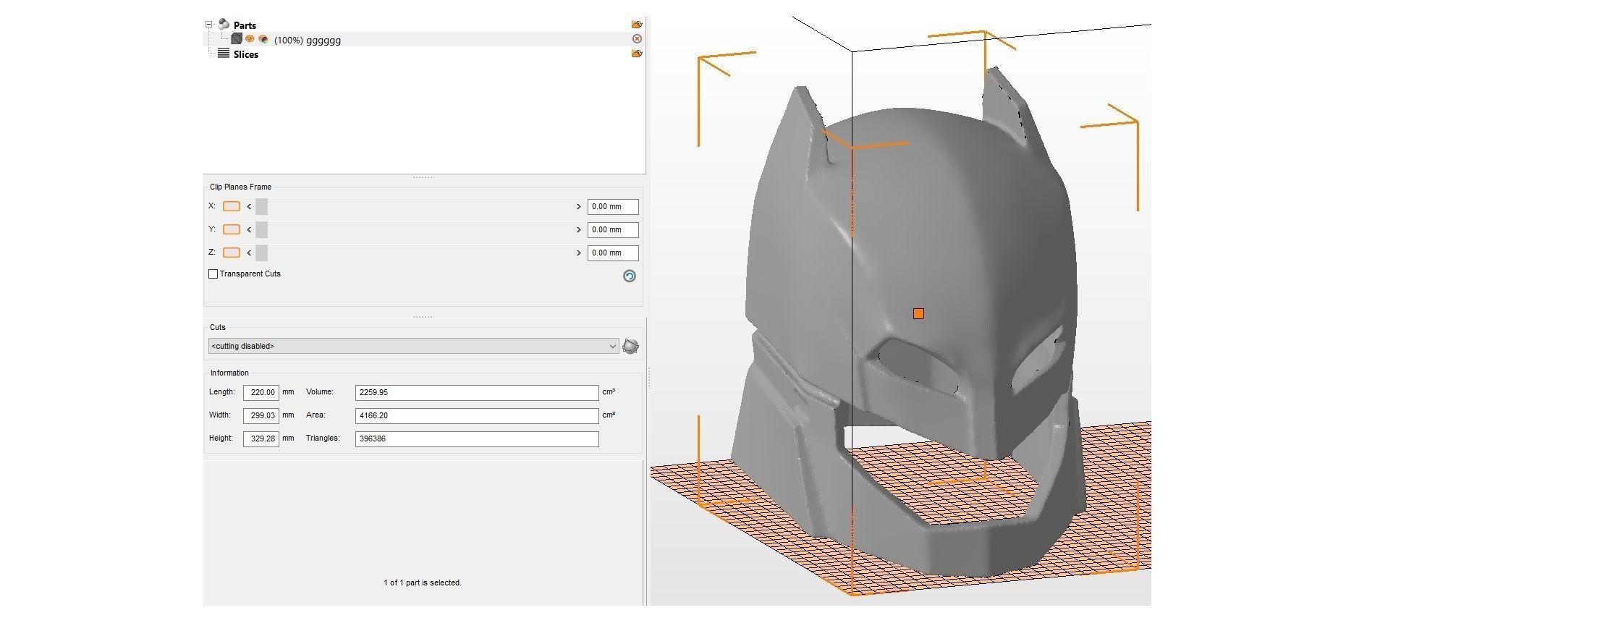The width and height of the screenshot is (1621, 644).
Task: Click the Volume value field
Action: tap(477, 392)
